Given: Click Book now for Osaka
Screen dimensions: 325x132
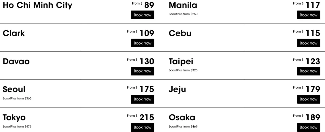Looking at the screenshot, I should (308, 127).
